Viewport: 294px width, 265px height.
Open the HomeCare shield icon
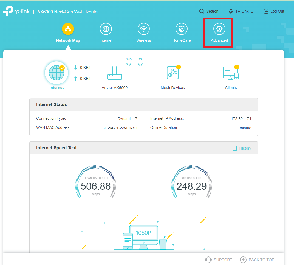182,29
